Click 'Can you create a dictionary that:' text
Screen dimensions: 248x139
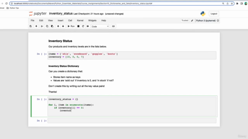[65, 71]
